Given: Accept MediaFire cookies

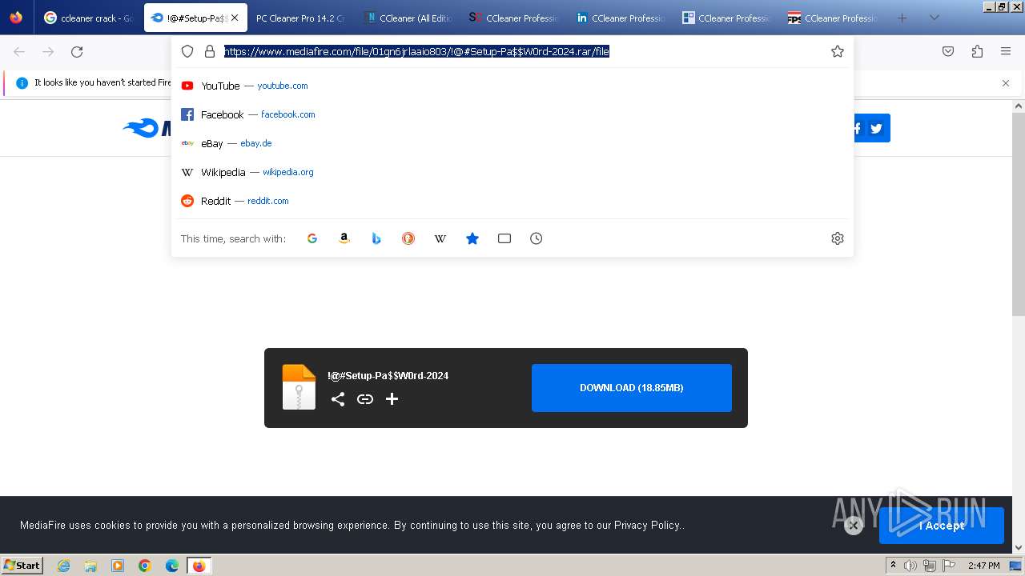Looking at the screenshot, I should click(x=942, y=526).
